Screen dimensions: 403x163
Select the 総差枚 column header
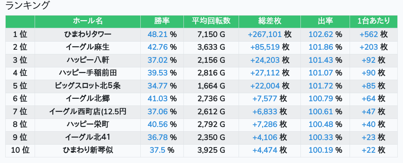pos(269,21)
